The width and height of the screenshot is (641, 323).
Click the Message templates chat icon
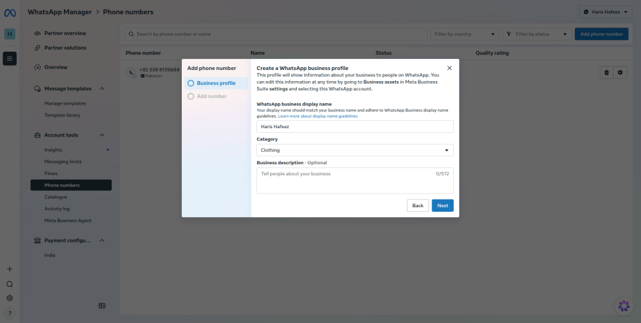pyautogui.click(x=38, y=89)
